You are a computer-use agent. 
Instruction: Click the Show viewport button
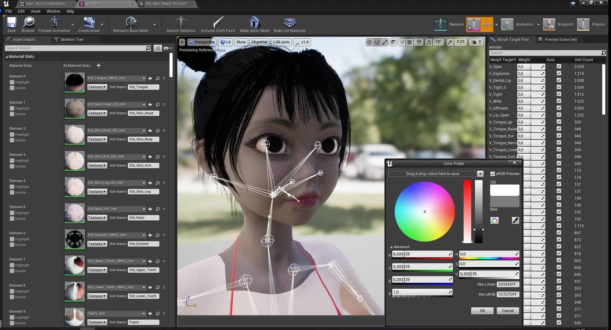point(241,42)
